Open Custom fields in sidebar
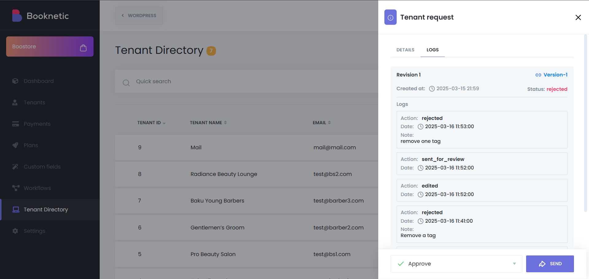The image size is (589, 279). [50, 167]
